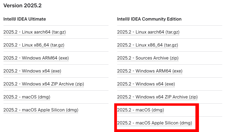Open Ultimate Windows x64 ZIP Archive link
Viewport: 226px width, 132px height.
[x=44, y=84]
